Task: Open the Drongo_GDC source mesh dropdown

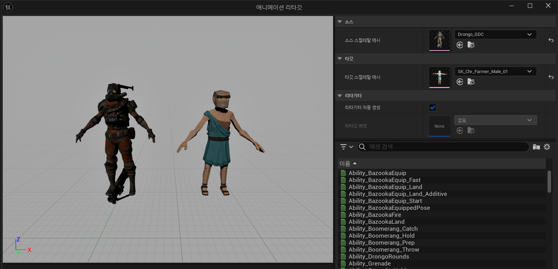Action: click(x=496, y=34)
